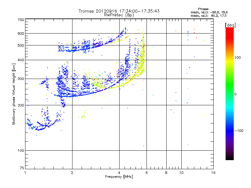
Task: Click the x-axis tick label '1'
Action: tap(25, 173)
